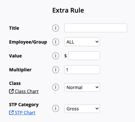Click the info icon beside Class
Screen dimensions: 135x122
pyautogui.click(x=55, y=87)
